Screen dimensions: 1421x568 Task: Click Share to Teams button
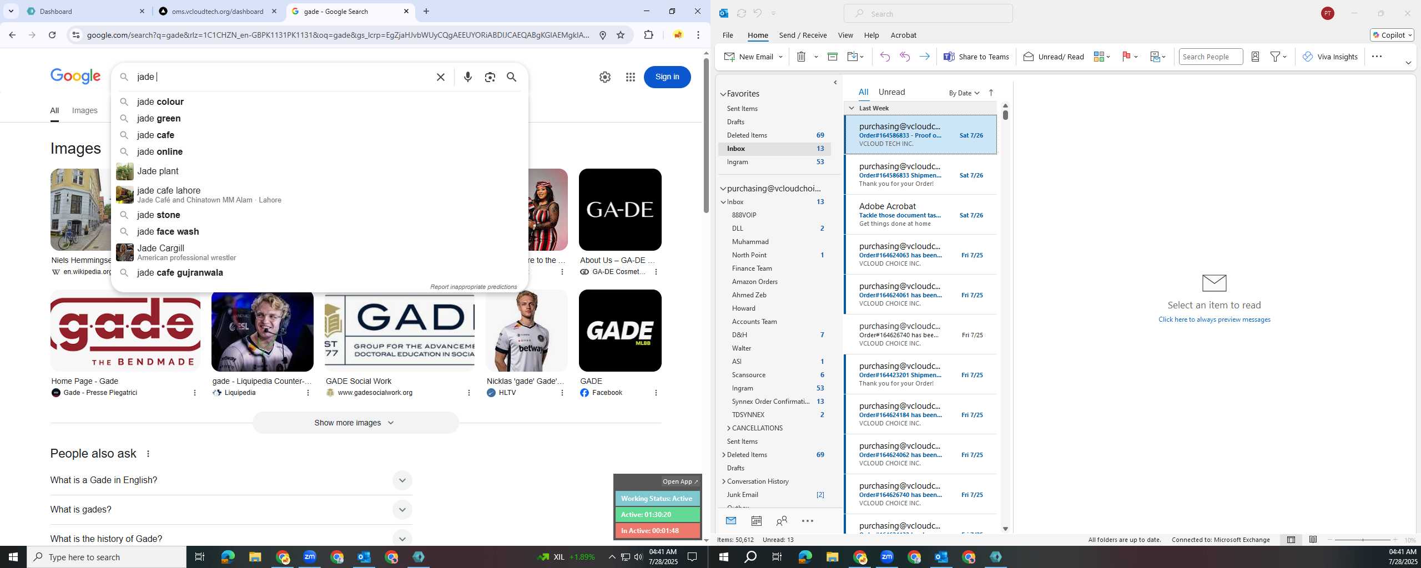(976, 57)
